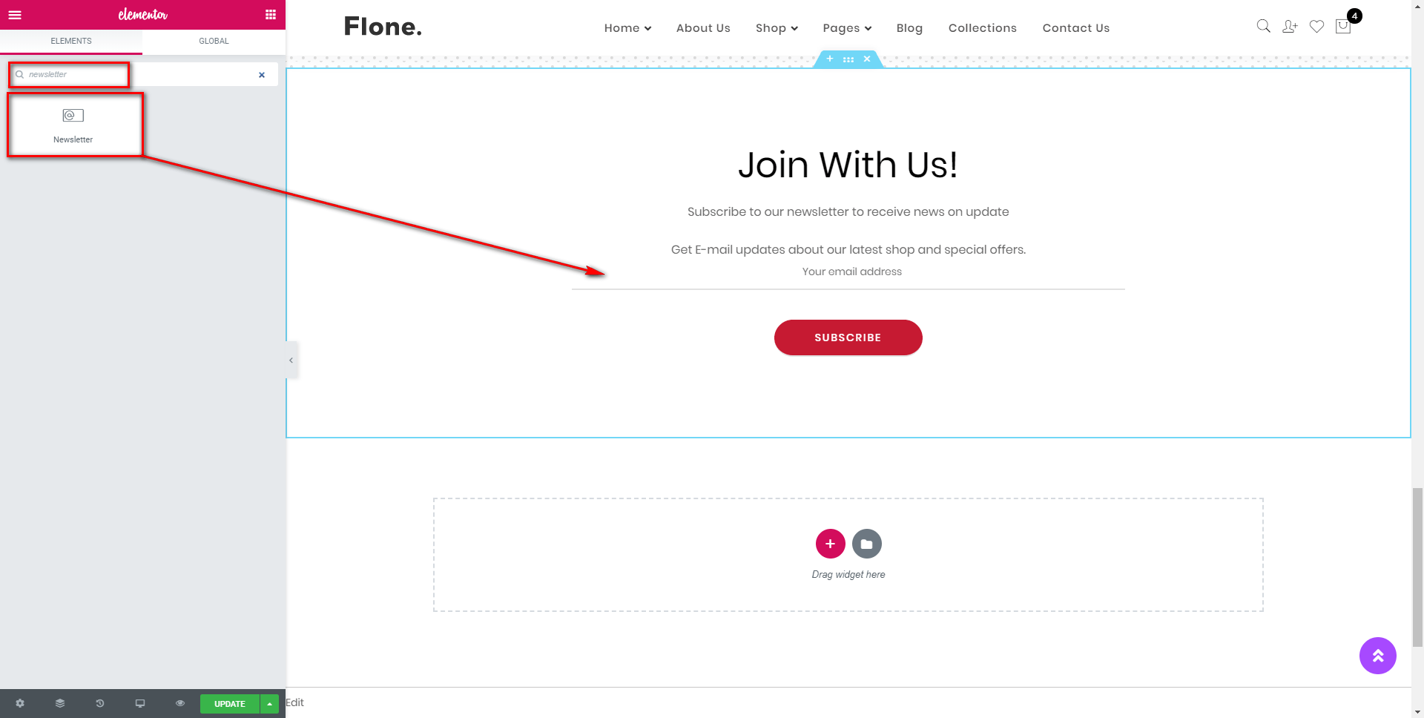Image resolution: width=1424 pixels, height=718 pixels.
Task: Open the widgets grid icon
Action: (271, 15)
